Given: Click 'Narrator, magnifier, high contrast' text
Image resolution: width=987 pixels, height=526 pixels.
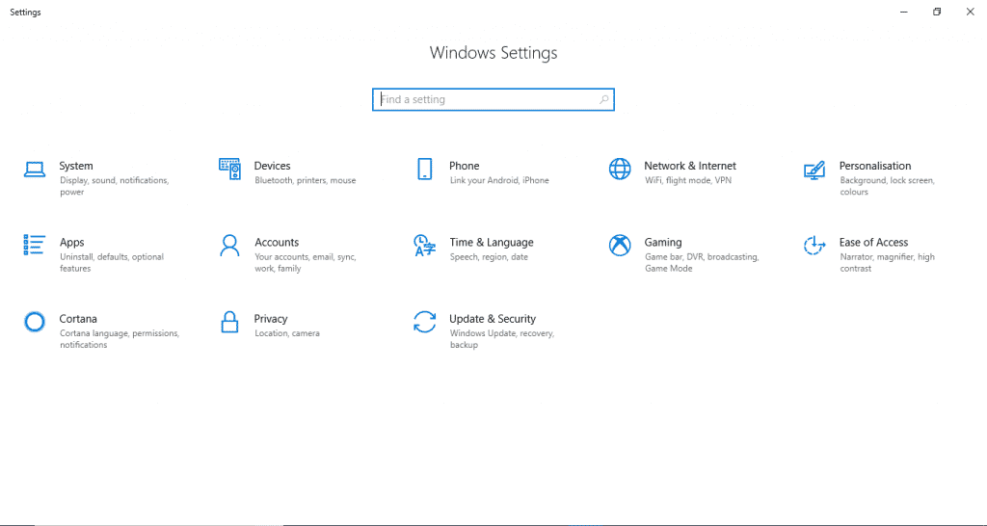Looking at the screenshot, I should [x=887, y=262].
